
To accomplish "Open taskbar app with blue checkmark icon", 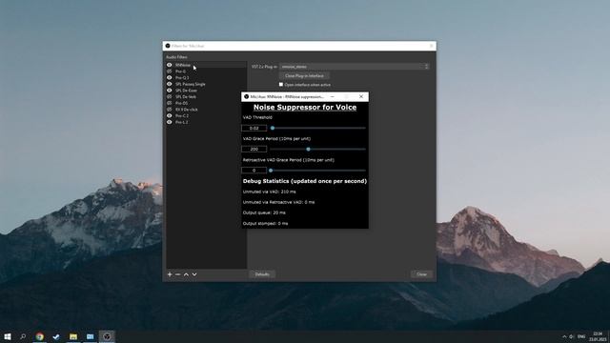I will tap(56, 336).
